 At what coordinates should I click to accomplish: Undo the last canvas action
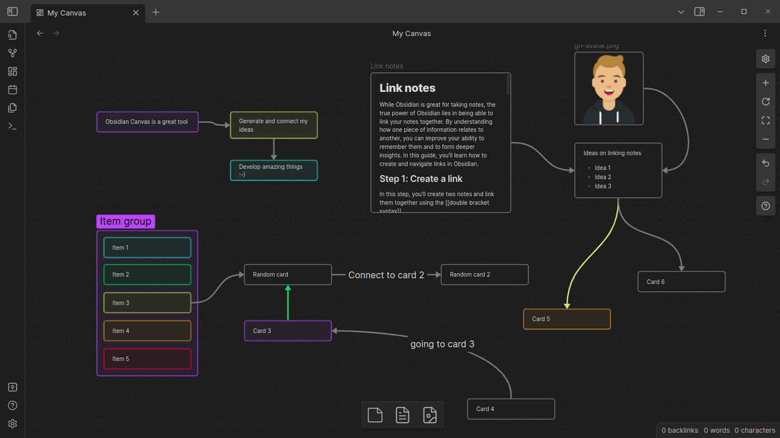(x=765, y=163)
